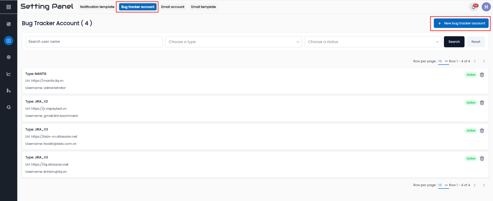The image size is (493, 201).
Task: Delete the JIRA_V2 account via trash icon
Action: [482, 103]
